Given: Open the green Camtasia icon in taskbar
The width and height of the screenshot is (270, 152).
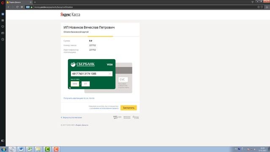Looking at the screenshot, I should tap(47, 149).
